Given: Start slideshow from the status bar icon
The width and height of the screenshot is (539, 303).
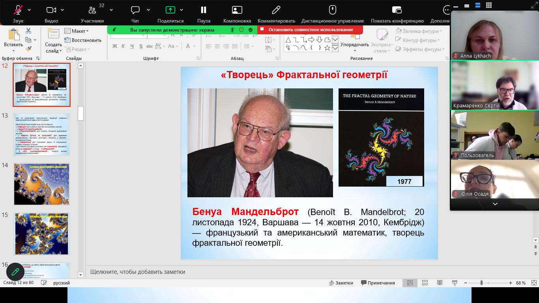Looking at the screenshot, I should (455, 282).
